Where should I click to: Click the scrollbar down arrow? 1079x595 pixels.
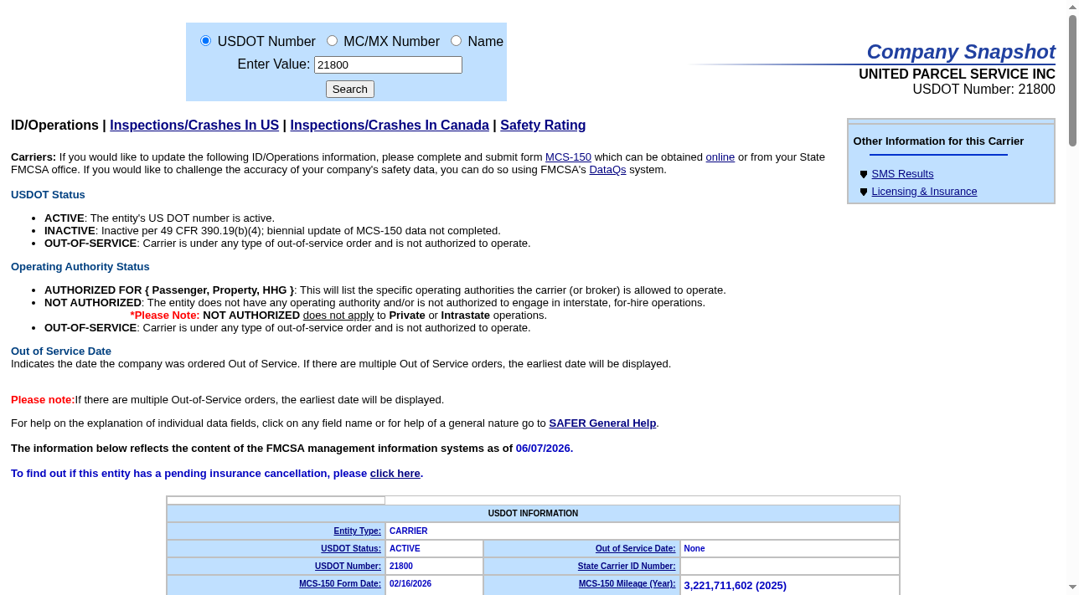1072,587
